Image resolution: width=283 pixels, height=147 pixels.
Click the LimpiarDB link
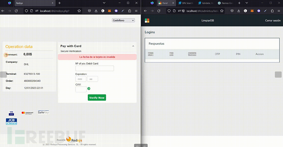(x=208, y=20)
